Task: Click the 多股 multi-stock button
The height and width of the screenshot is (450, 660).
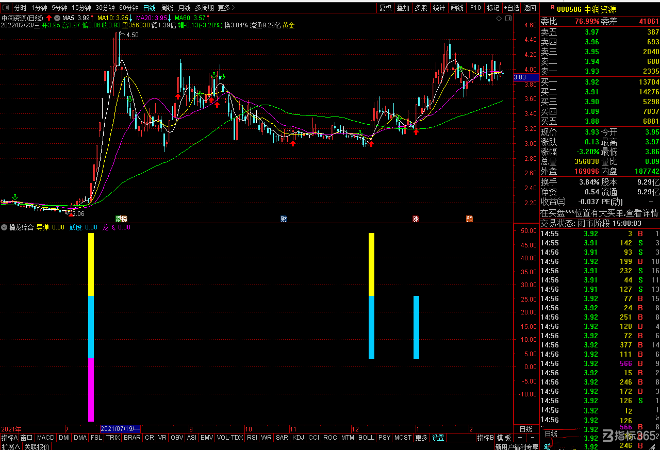Action: [421, 8]
